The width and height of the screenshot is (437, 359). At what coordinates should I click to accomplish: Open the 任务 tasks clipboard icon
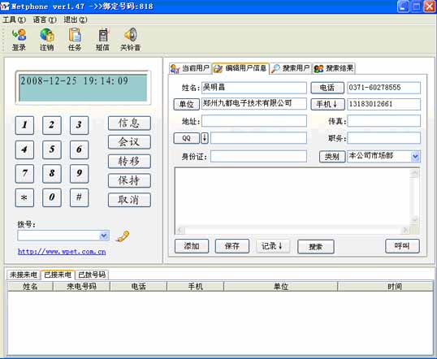click(75, 35)
